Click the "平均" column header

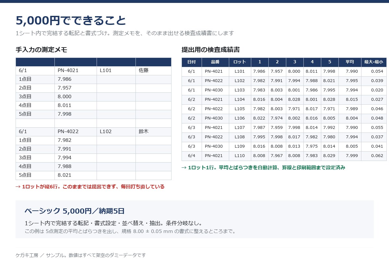[350, 62]
